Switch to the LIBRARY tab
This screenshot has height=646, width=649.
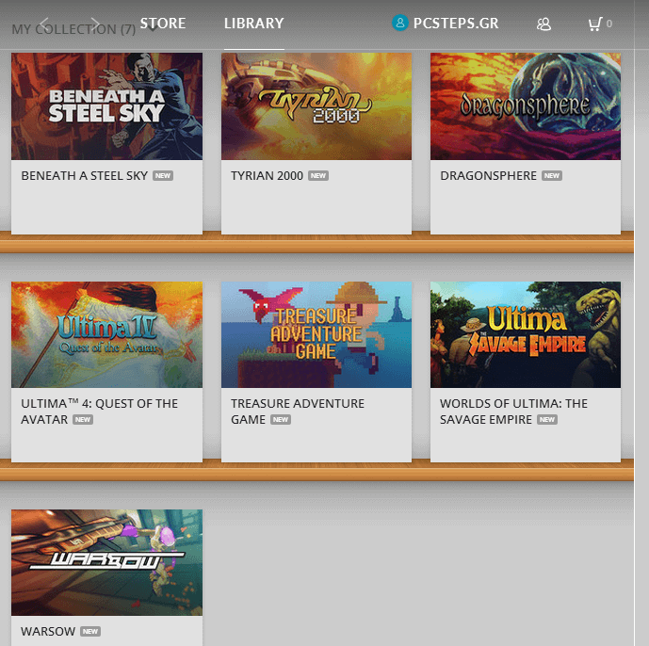point(253,24)
